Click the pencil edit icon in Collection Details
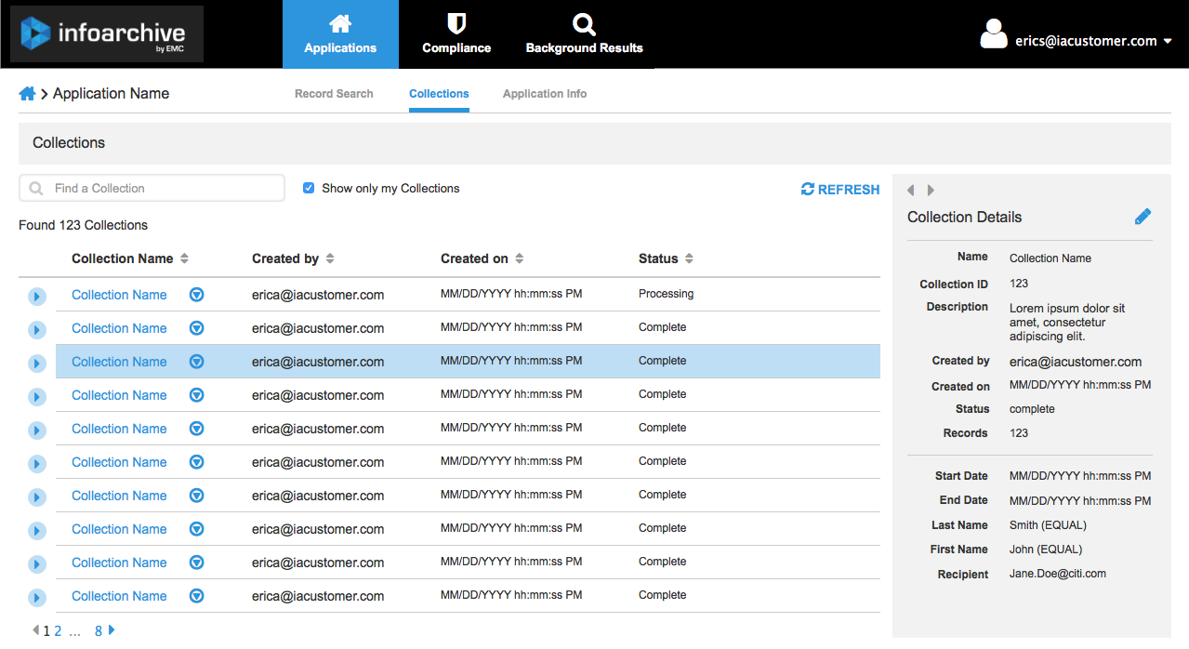 [x=1143, y=217]
